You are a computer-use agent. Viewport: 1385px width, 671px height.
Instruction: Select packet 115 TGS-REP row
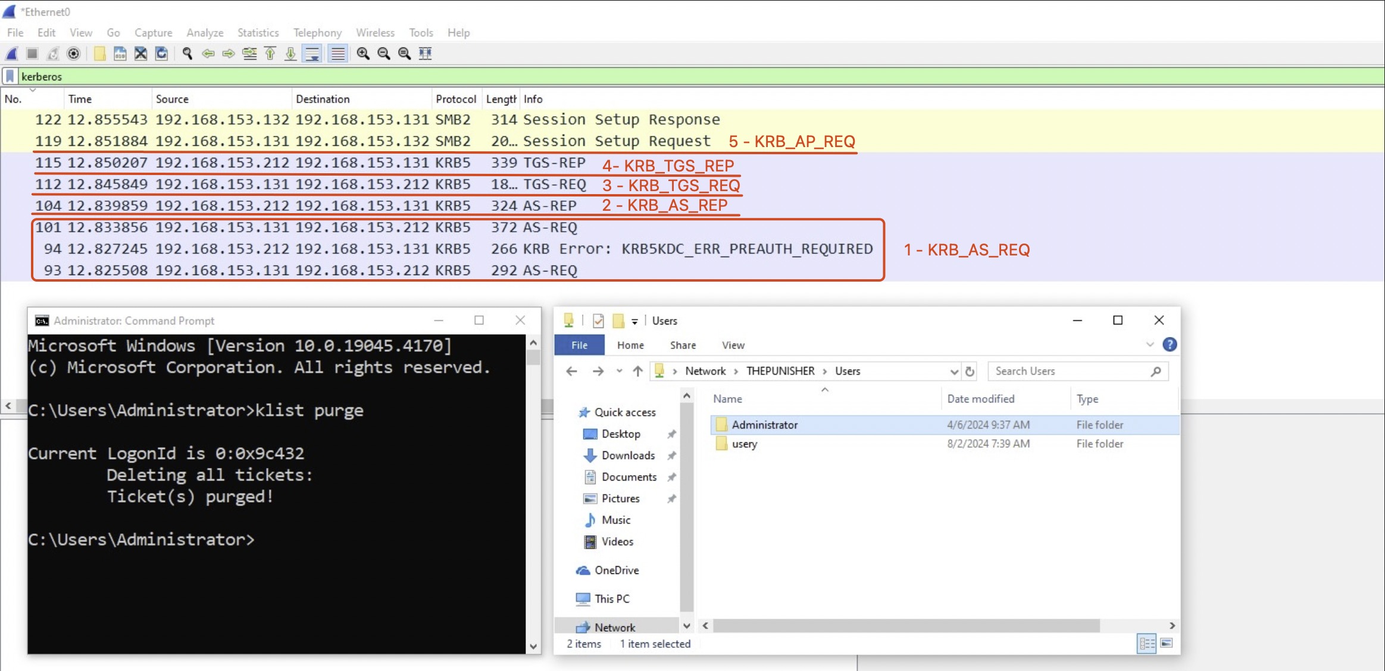(x=692, y=163)
